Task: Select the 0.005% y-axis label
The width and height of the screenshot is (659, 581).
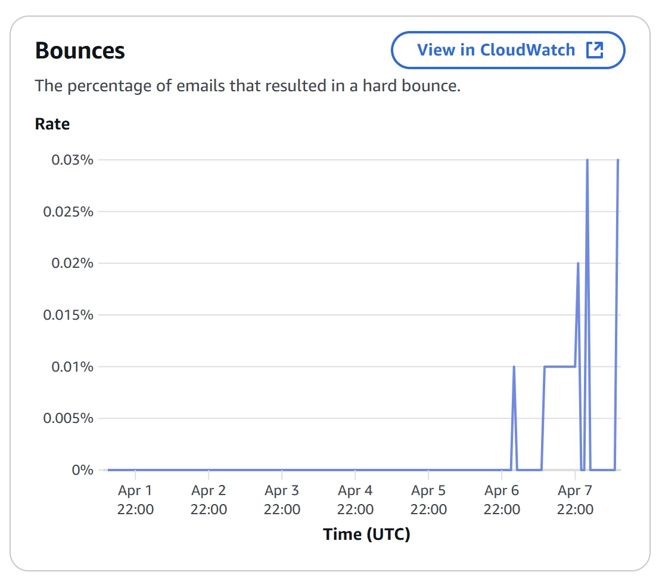Action: (x=69, y=418)
